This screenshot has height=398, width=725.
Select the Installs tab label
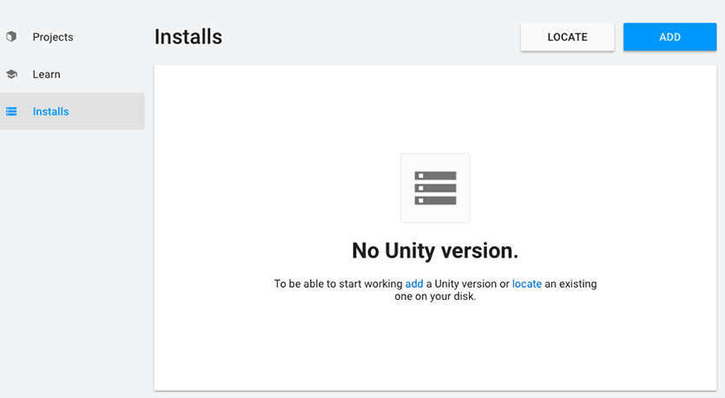51,112
